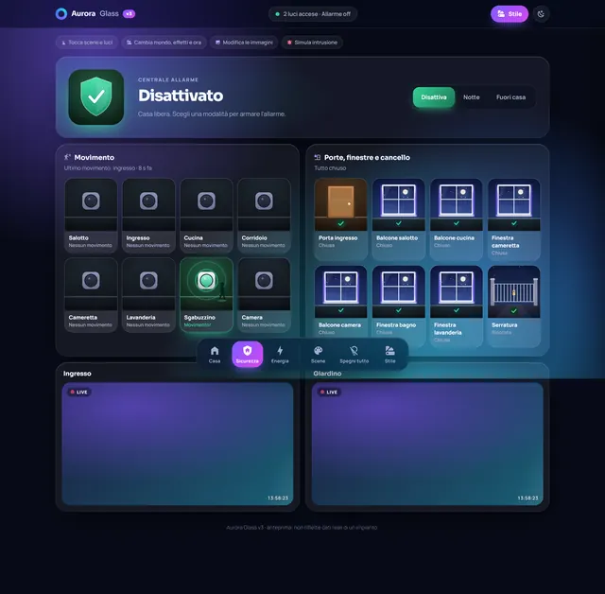Open the Corridoio motion sensor tile
605x594 pixels.
pos(264,216)
